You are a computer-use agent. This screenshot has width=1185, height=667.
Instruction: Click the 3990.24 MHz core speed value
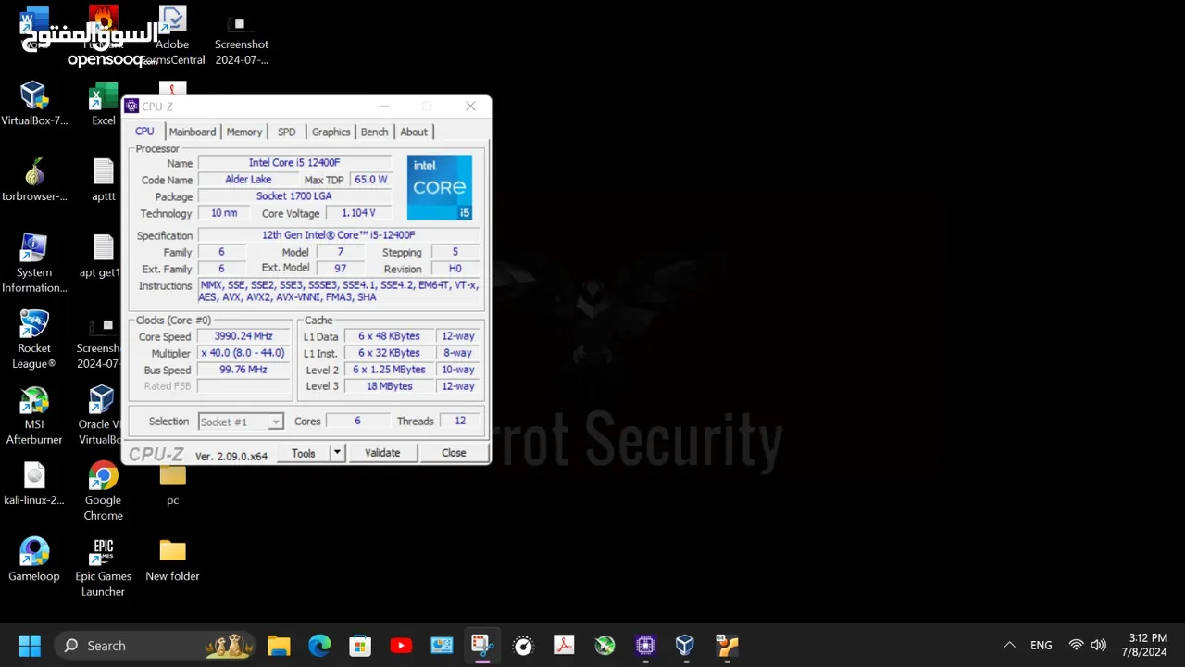point(243,336)
